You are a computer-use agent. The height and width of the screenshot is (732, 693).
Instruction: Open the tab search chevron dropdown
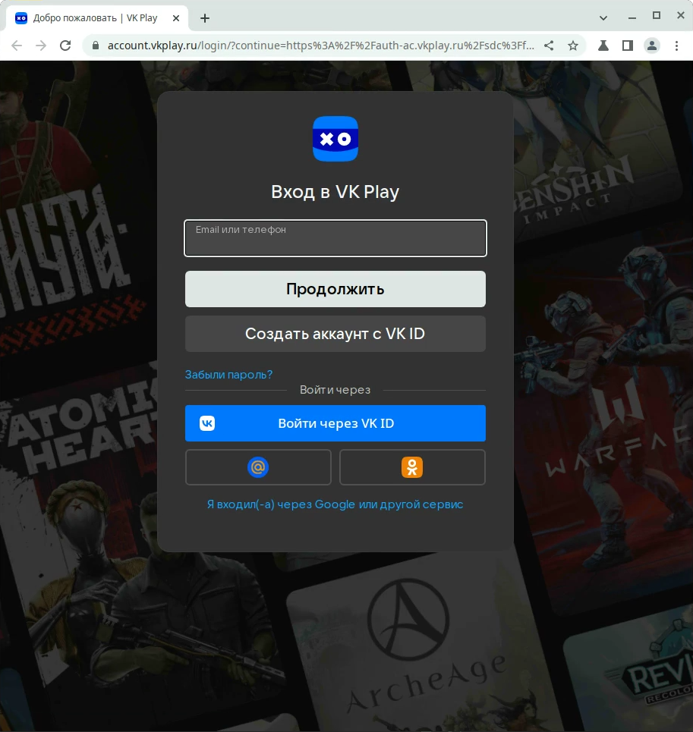click(603, 18)
